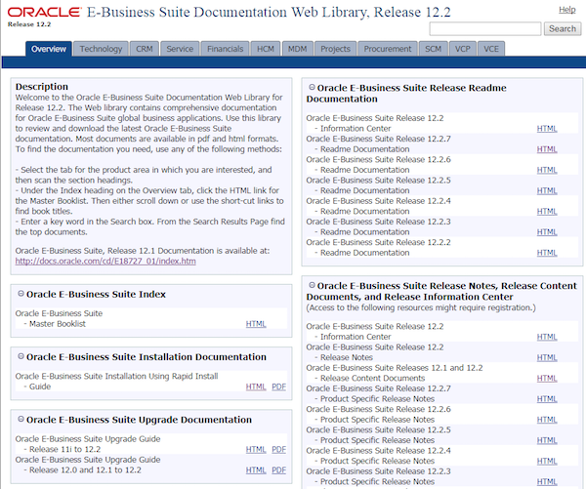Open the Projects tab
This screenshot has width=586, height=489.
(335, 49)
